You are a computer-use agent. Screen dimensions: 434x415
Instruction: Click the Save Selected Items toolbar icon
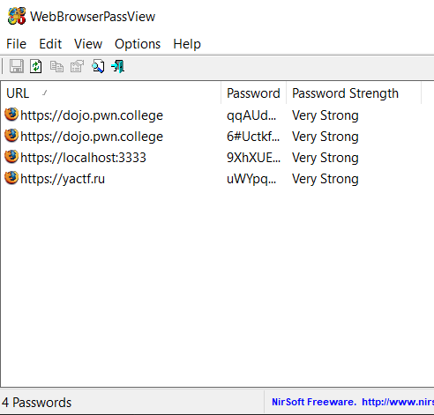[x=17, y=66]
